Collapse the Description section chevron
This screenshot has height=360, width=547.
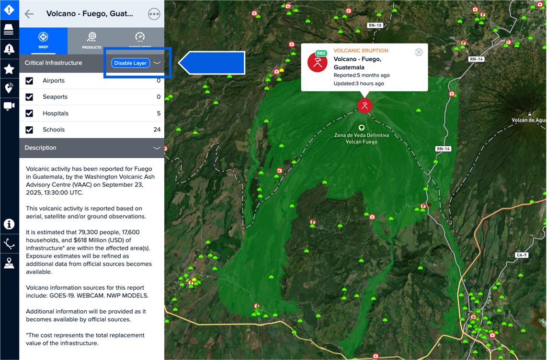point(157,148)
